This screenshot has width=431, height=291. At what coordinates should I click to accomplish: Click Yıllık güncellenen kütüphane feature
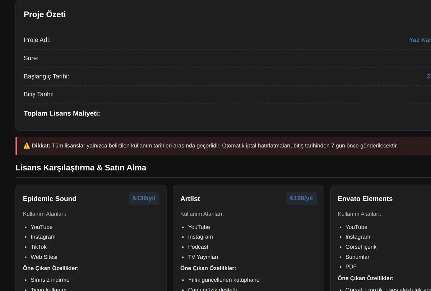(x=223, y=280)
